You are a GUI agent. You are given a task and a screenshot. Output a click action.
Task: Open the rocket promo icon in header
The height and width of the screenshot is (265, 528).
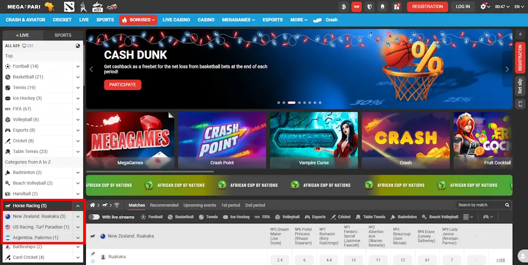pyautogui.click(x=383, y=6)
